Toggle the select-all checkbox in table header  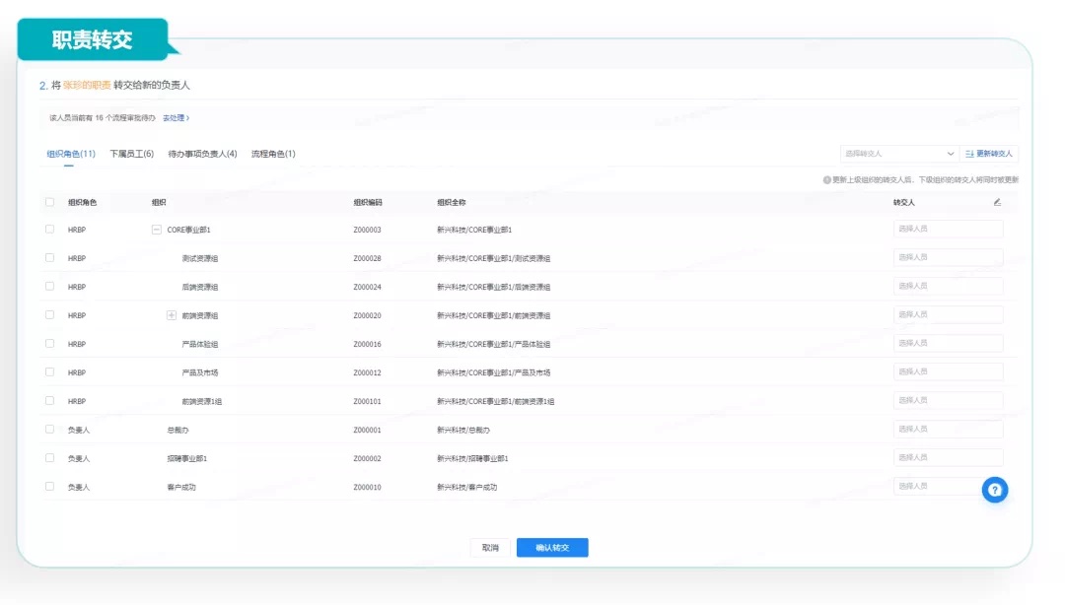click(50, 202)
